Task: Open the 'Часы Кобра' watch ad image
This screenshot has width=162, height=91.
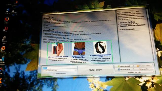Action: point(100,47)
